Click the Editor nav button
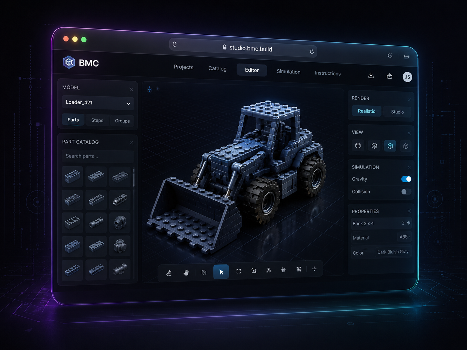Viewport: 467px width, 350px height. point(252,70)
